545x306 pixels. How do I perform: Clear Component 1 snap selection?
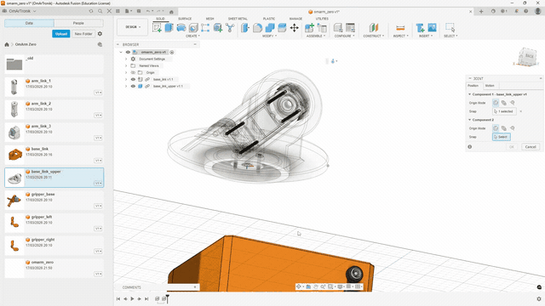(520, 111)
